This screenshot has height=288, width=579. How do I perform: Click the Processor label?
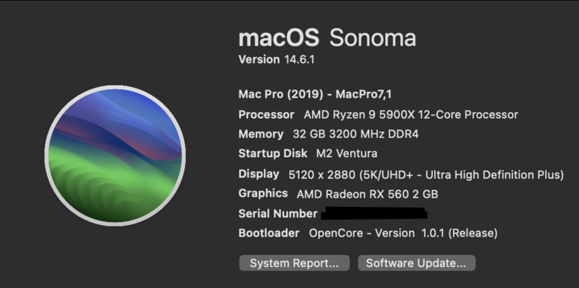click(x=266, y=115)
